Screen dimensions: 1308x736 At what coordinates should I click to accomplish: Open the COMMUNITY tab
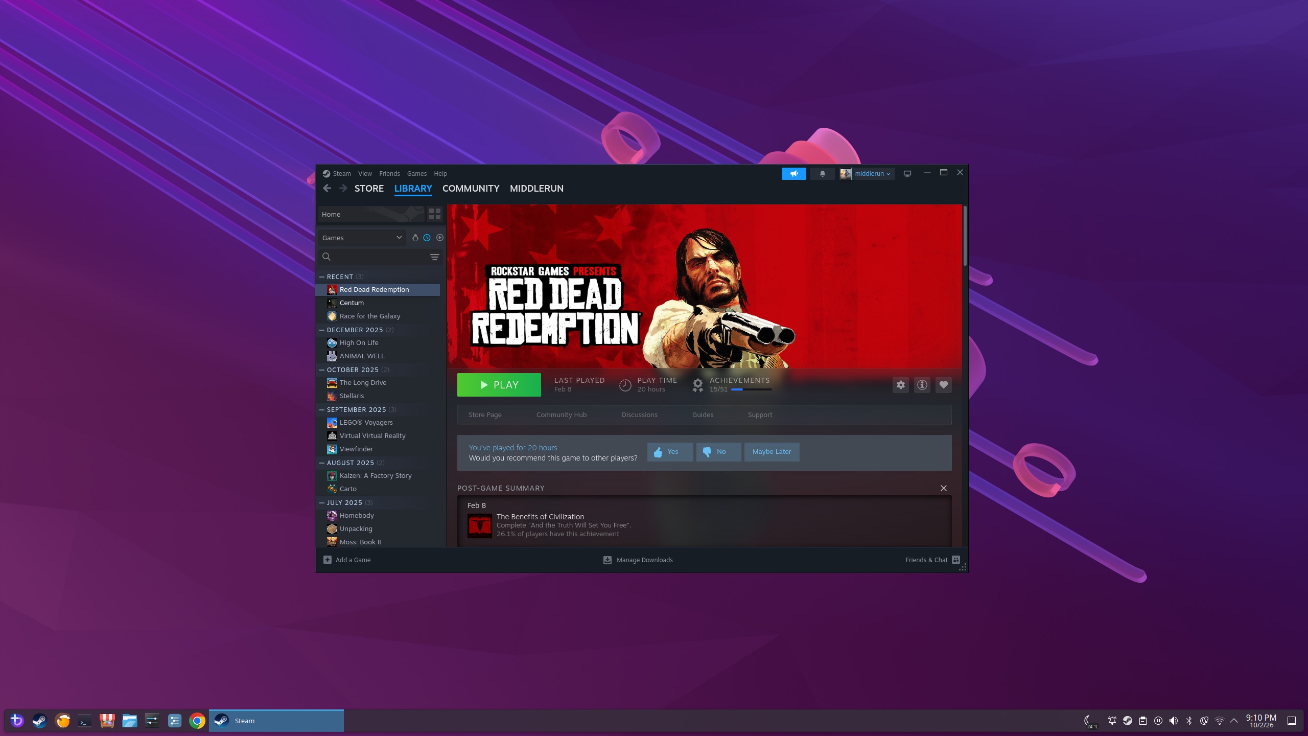tap(471, 189)
